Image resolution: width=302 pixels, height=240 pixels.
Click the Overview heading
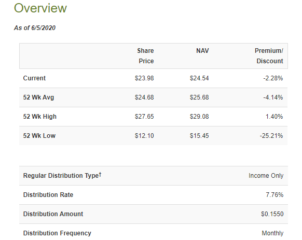(x=40, y=8)
